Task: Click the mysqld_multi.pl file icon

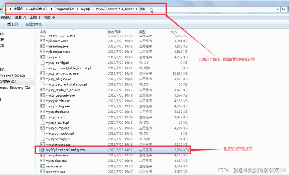Action: pos(42,122)
